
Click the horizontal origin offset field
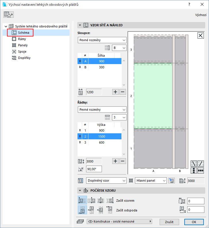[x=196, y=201]
